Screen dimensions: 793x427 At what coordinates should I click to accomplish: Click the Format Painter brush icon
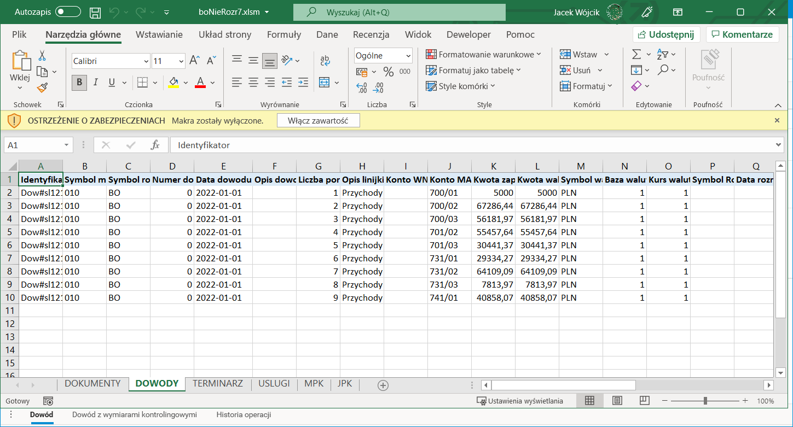(42, 87)
